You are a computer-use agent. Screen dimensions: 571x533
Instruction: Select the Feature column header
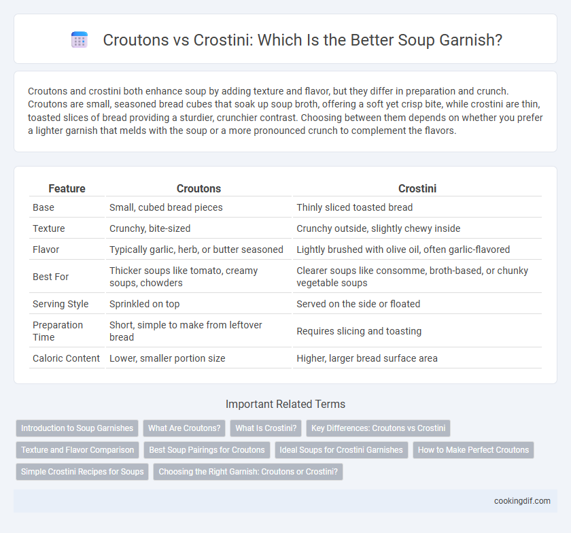[x=67, y=188]
